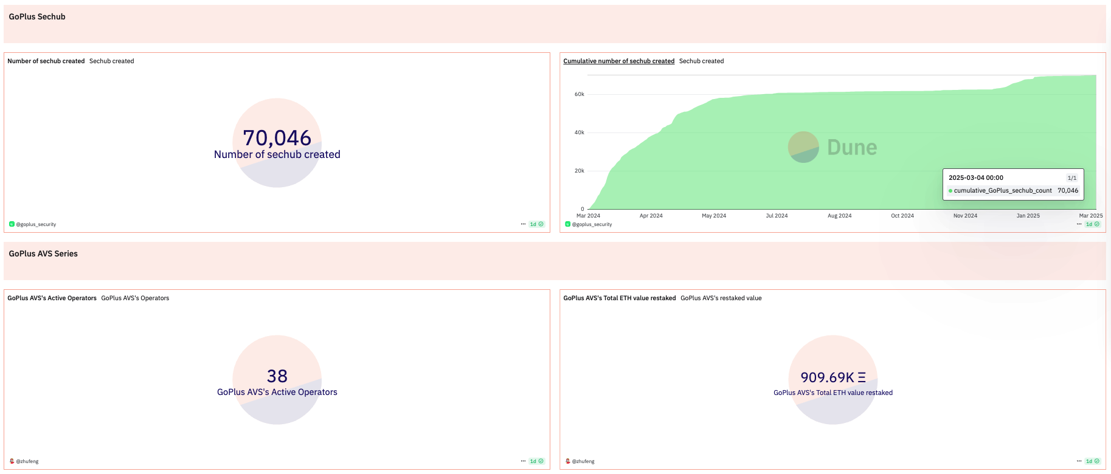Click goplus_security avatar icon under cumulative chart
Image resolution: width=1111 pixels, height=474 pixels.
click(x=568, y=224)
